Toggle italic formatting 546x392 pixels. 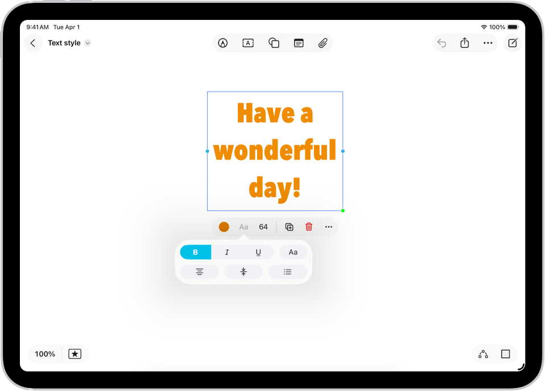click(226, 252)
